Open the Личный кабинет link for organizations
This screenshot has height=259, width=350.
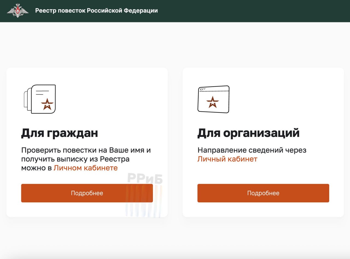pos(227,159)
